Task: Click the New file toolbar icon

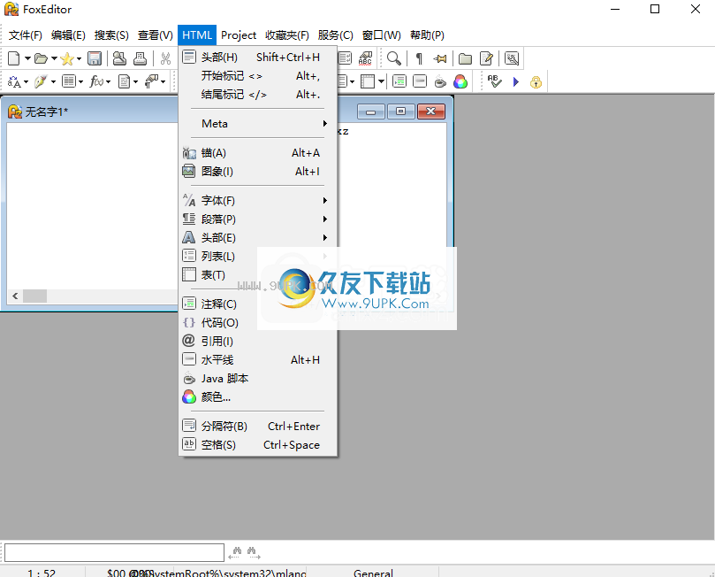Action: [14, 58]
